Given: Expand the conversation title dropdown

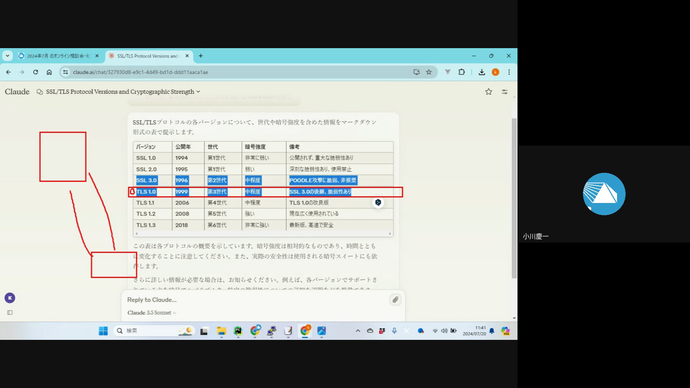Looking at the screenshot, I should (198, 92).
